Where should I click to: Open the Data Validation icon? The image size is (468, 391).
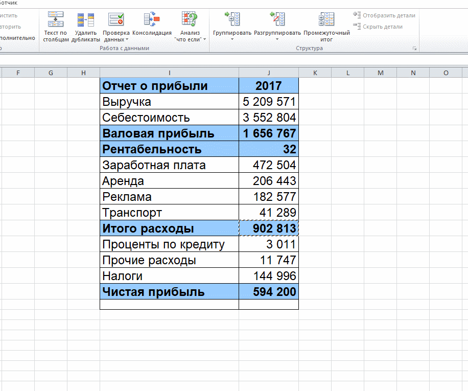(x=116, y=19)
